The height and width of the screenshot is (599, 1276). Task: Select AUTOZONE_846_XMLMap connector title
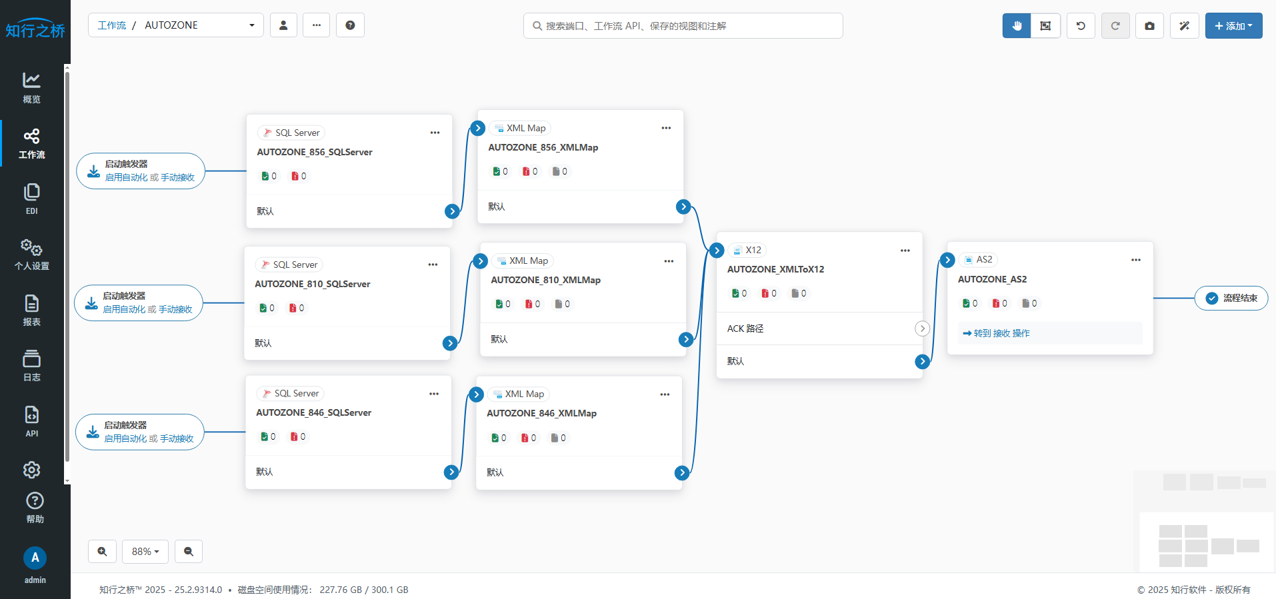pos(541,413)
